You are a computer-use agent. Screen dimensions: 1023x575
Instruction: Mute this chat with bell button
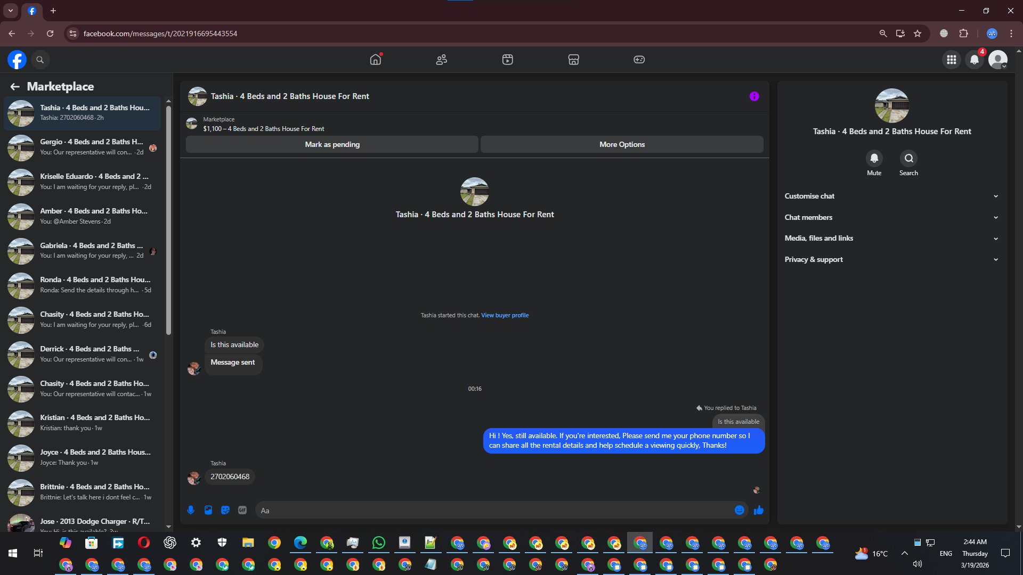click(874, 158)
